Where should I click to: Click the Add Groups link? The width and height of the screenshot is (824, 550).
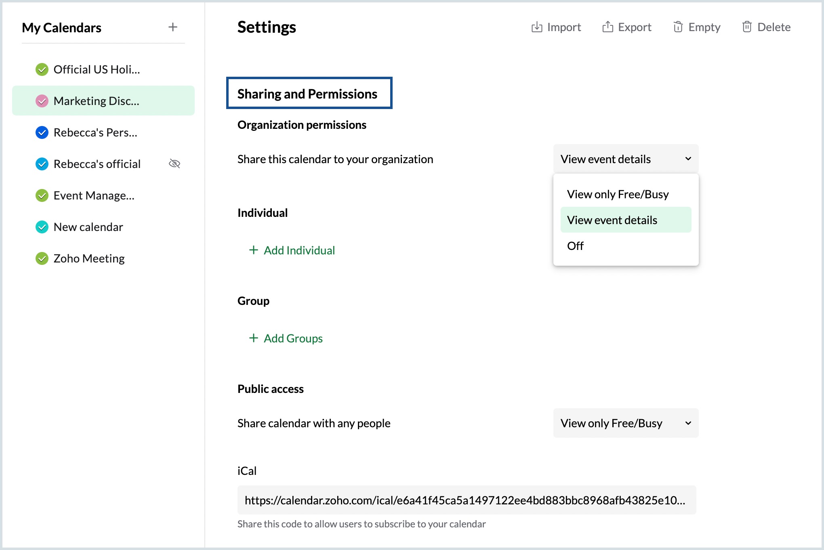click(293, 338)
